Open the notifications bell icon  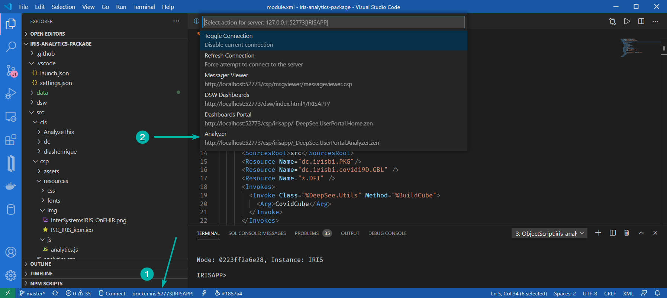(657, 293)
